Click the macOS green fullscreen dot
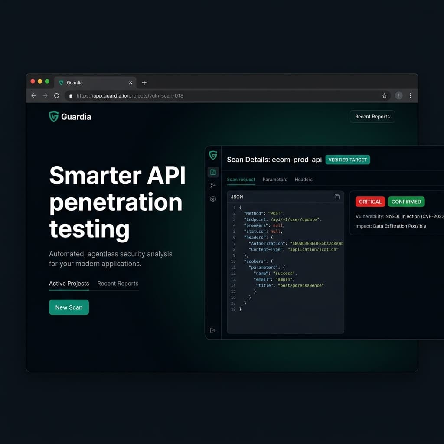 47,82
